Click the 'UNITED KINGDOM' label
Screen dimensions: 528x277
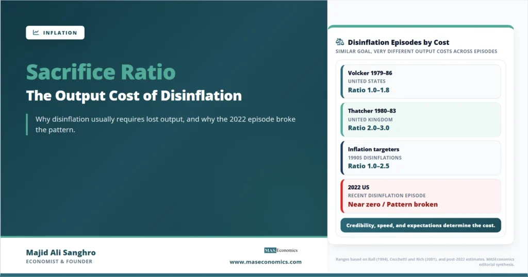tap(370, 119)
